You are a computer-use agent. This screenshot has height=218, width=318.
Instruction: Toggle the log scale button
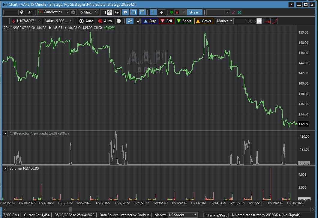(x=117, y=12)
